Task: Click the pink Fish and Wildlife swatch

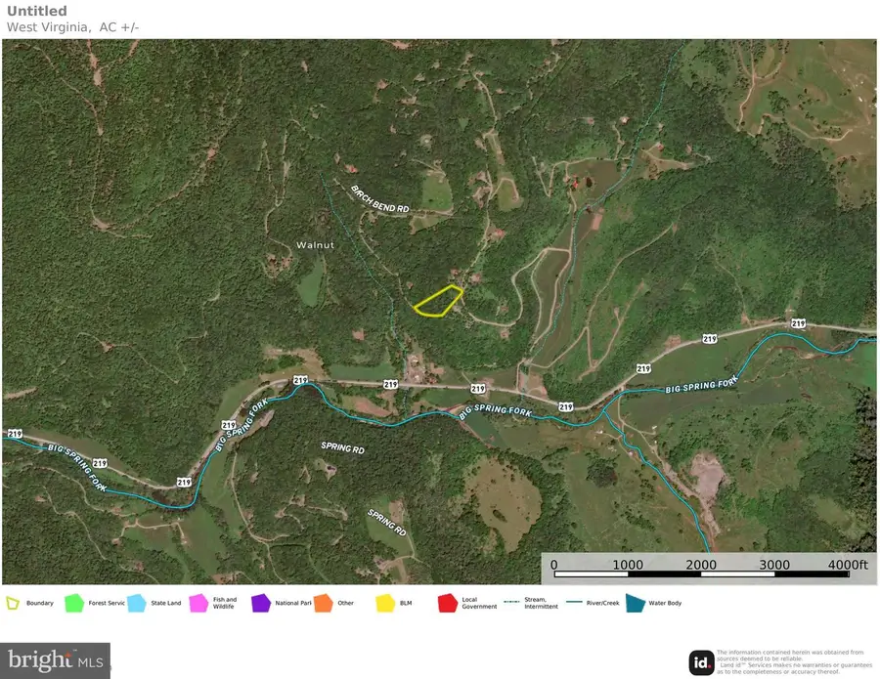Action: [x=198, y=604]
